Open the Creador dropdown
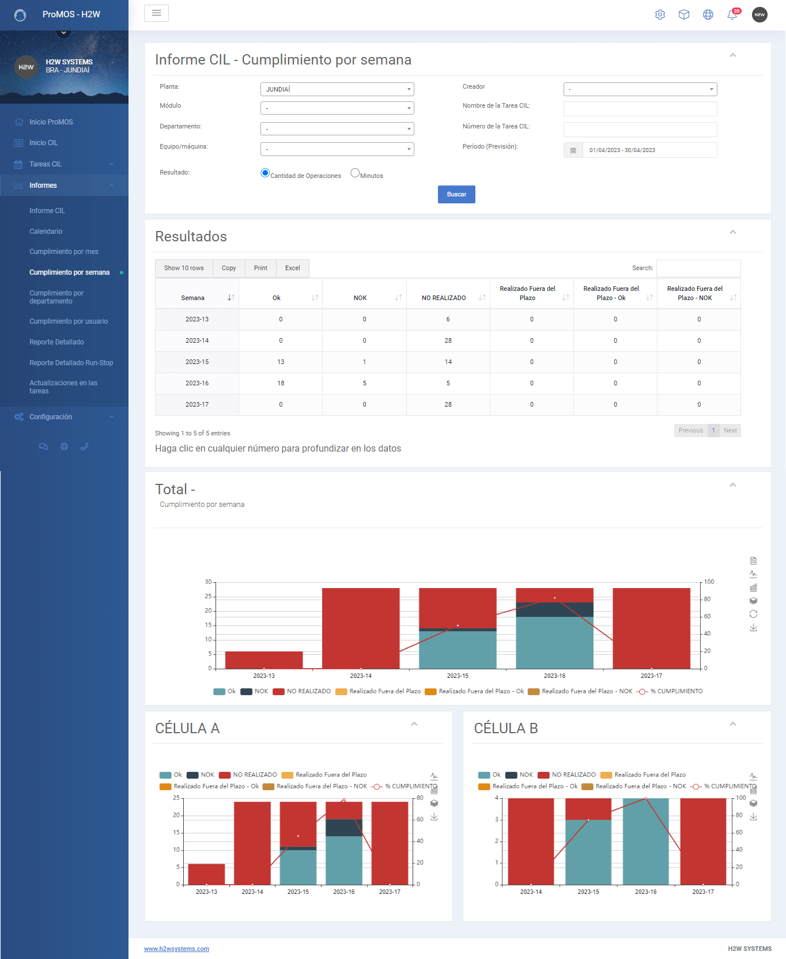 click(640, 89)
